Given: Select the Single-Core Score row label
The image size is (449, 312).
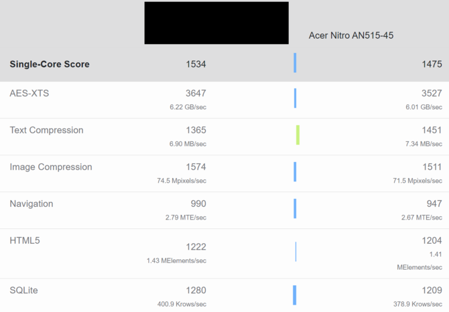Looking at the screenshot, I should [x=50, y=64].
